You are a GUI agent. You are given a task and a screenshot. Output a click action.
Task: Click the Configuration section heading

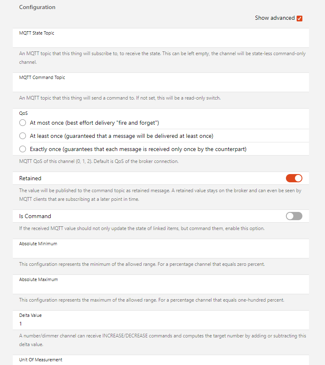coord(37,7)
